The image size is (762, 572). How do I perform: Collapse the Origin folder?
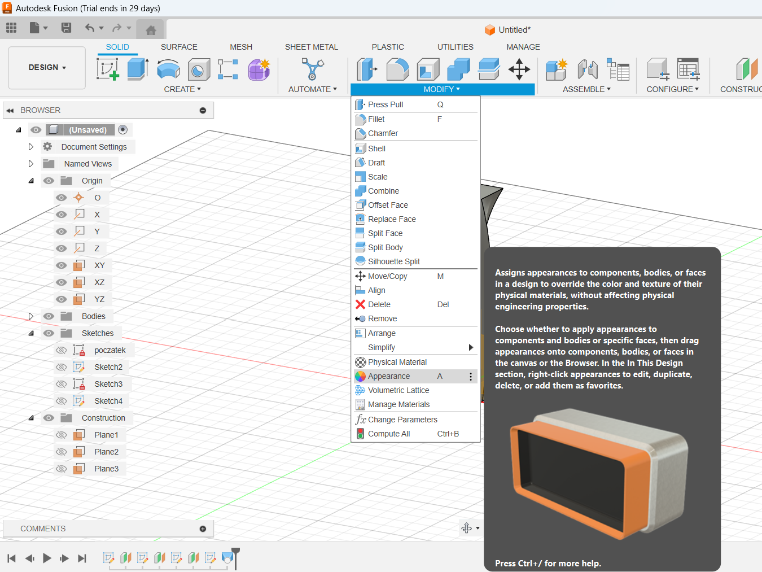click(31, 181)
